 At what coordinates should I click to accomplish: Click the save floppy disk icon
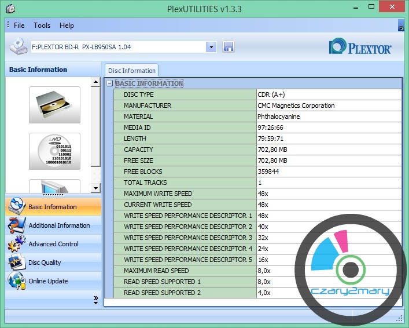228,47
